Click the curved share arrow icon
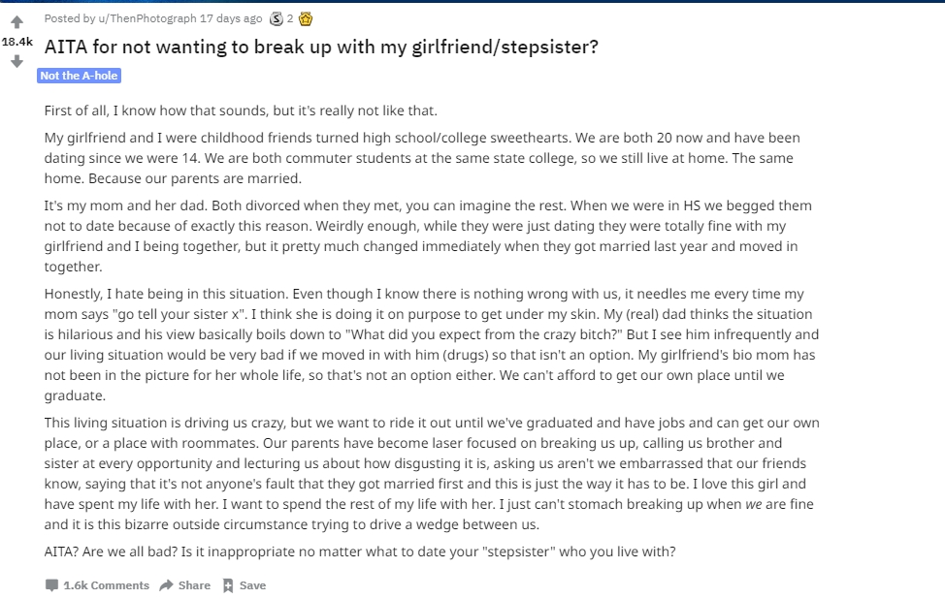Screen dimensions: 945x599 (166, 585)
